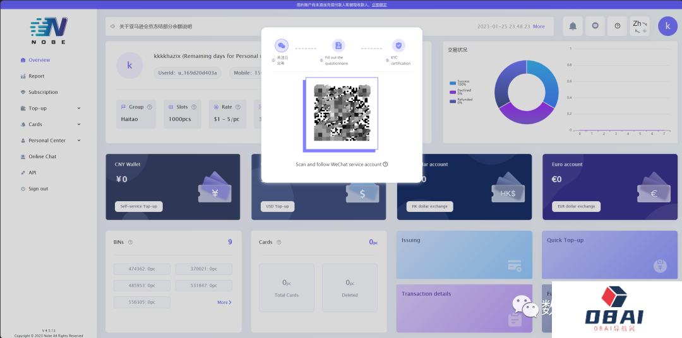This screenshot has height=338, width=682.
Task: Click the question mark help icon in header
Action: point(617,26)
